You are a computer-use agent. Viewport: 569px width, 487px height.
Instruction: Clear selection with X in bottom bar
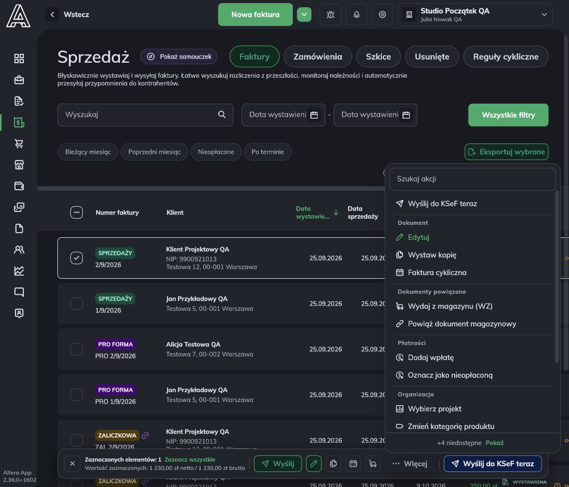(x=72, y=463)
